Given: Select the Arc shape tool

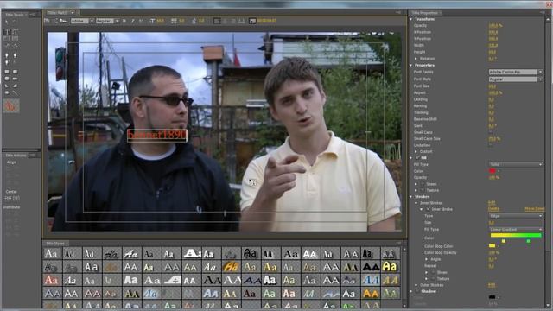Looking at the screenshot, I should tap(15, 86).
